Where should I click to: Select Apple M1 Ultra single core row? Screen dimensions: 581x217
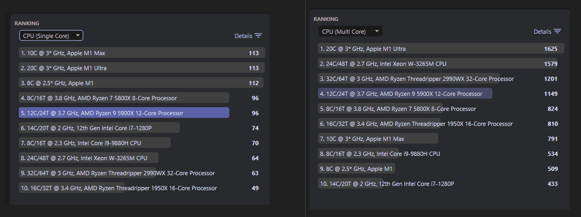(142, 68)
